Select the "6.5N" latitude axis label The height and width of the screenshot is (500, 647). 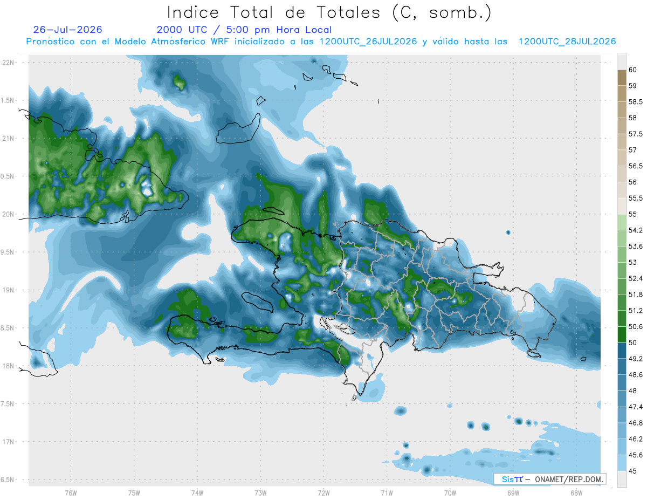pyautogui.click(x=9, y=480)
